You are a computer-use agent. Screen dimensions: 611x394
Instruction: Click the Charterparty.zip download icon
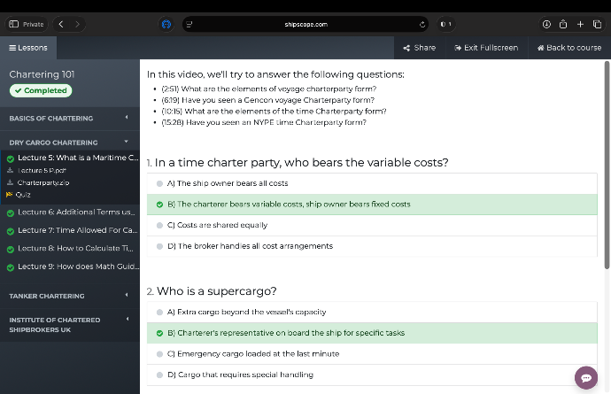pyautogui.click(x=11, y=182)
